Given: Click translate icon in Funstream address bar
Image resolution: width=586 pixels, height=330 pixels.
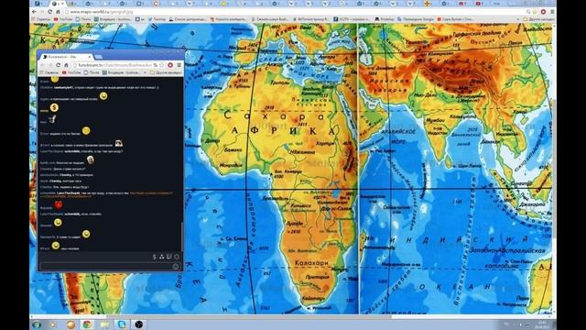Looking at the screenshot, I should [156, 65].
